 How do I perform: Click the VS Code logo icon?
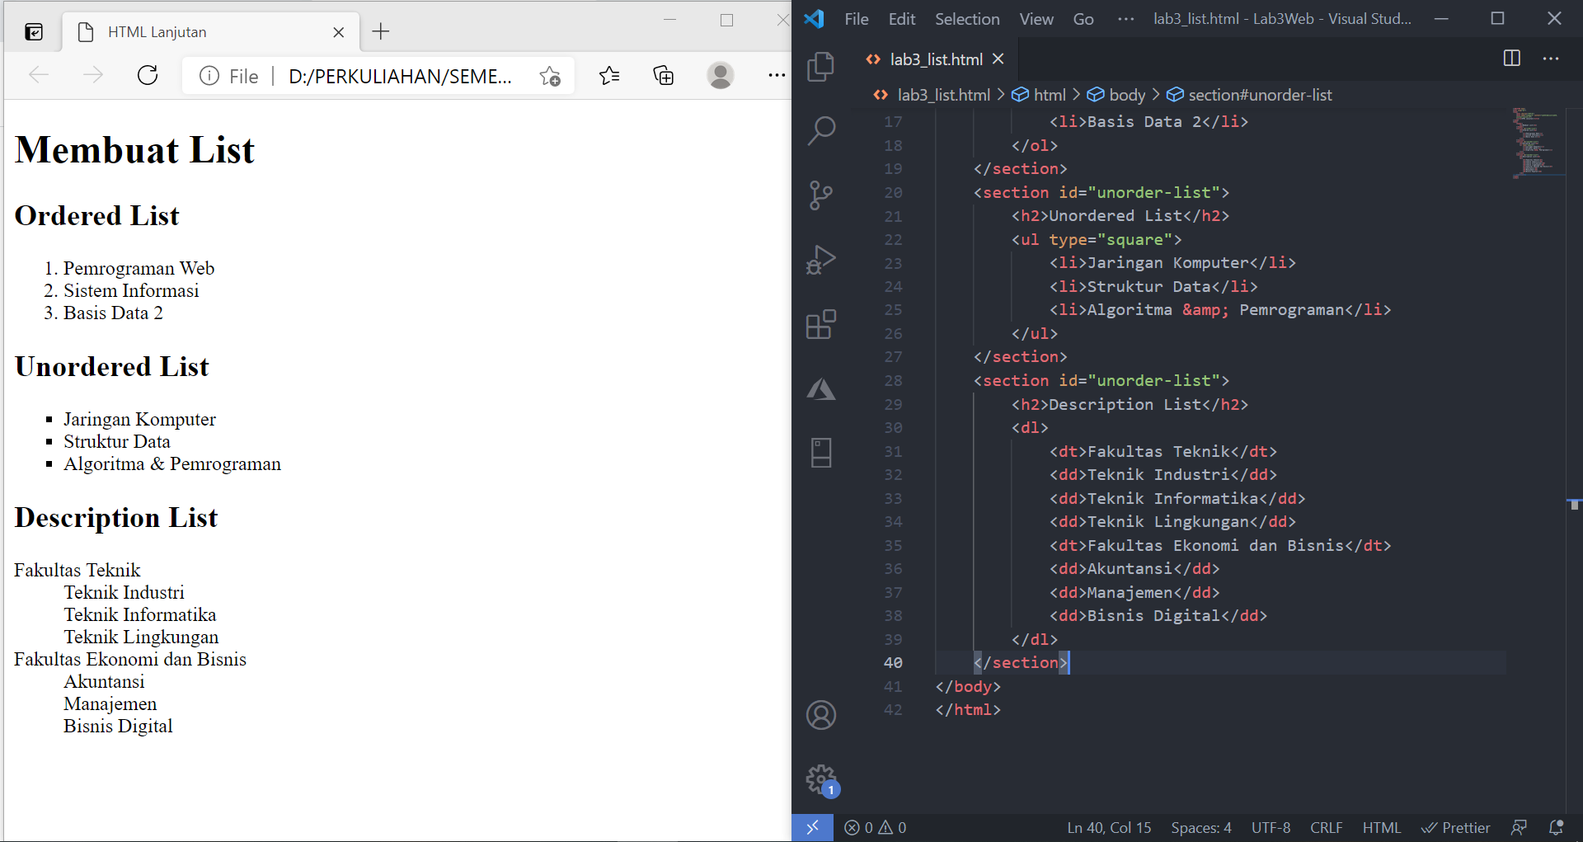[x=814, y=19]
